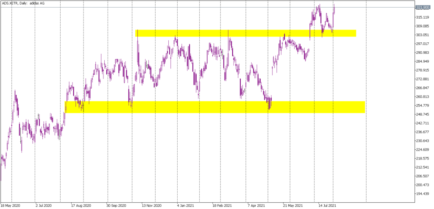Screen dimensions: 434x209
Task: Click the 266.847 price axis label
Action: pos(423,88)
